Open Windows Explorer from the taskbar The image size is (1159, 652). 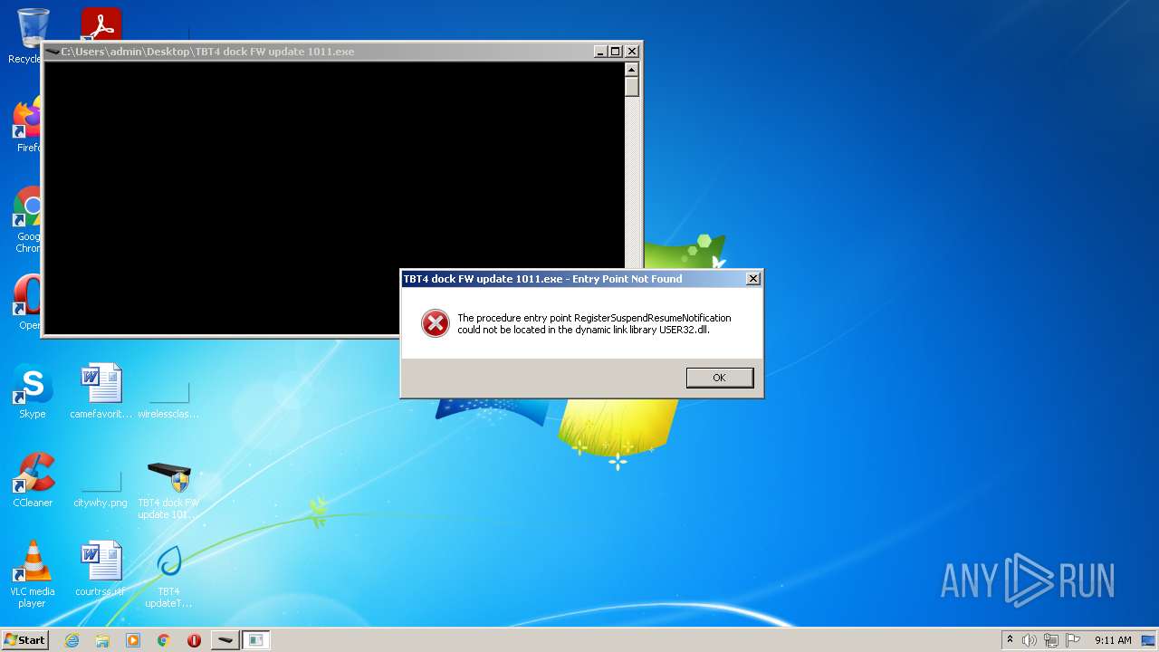pos(102,640)
